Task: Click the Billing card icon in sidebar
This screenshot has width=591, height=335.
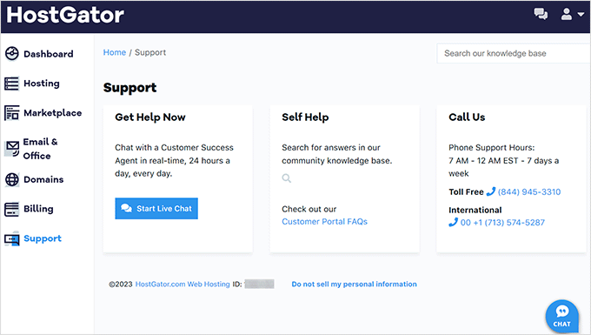Action: tap(11, 209)
